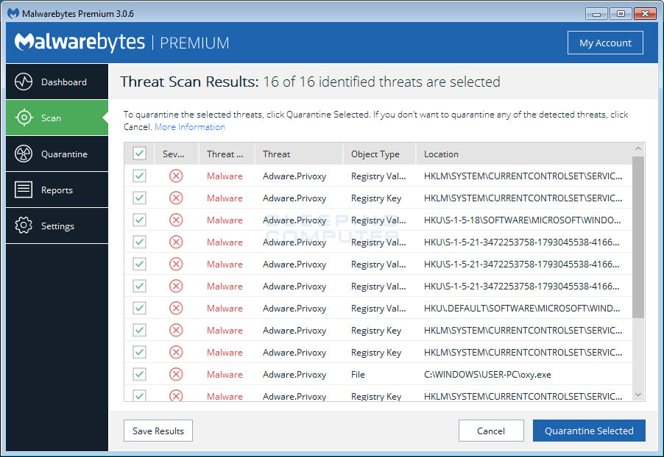
Task: Click the My Account button
Action: pos(605,43)
